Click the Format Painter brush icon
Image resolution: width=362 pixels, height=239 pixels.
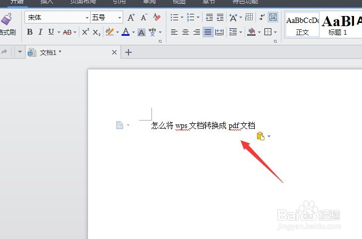[6, 19]
